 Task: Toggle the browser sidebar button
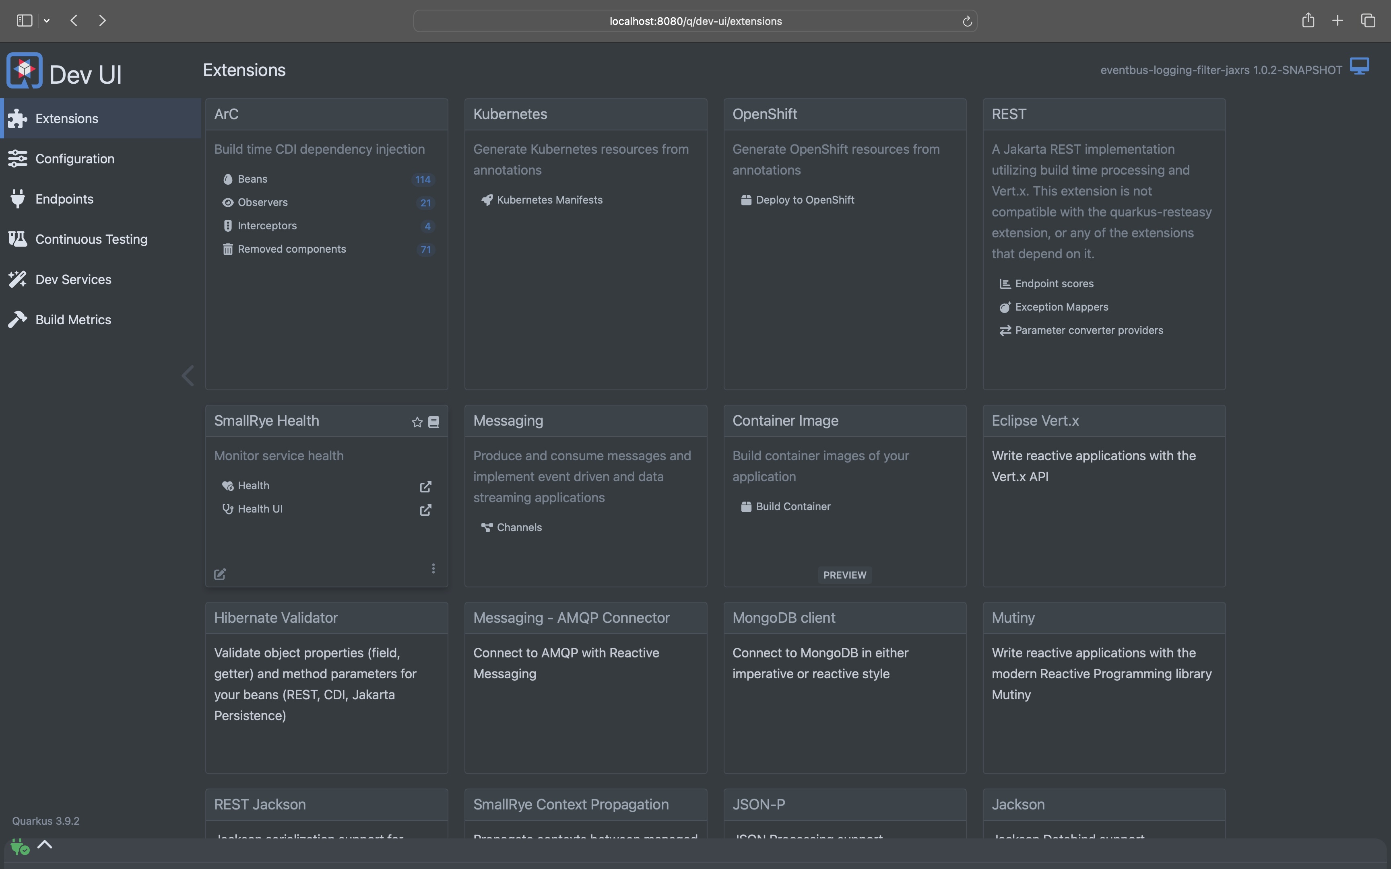pos(24,21)
